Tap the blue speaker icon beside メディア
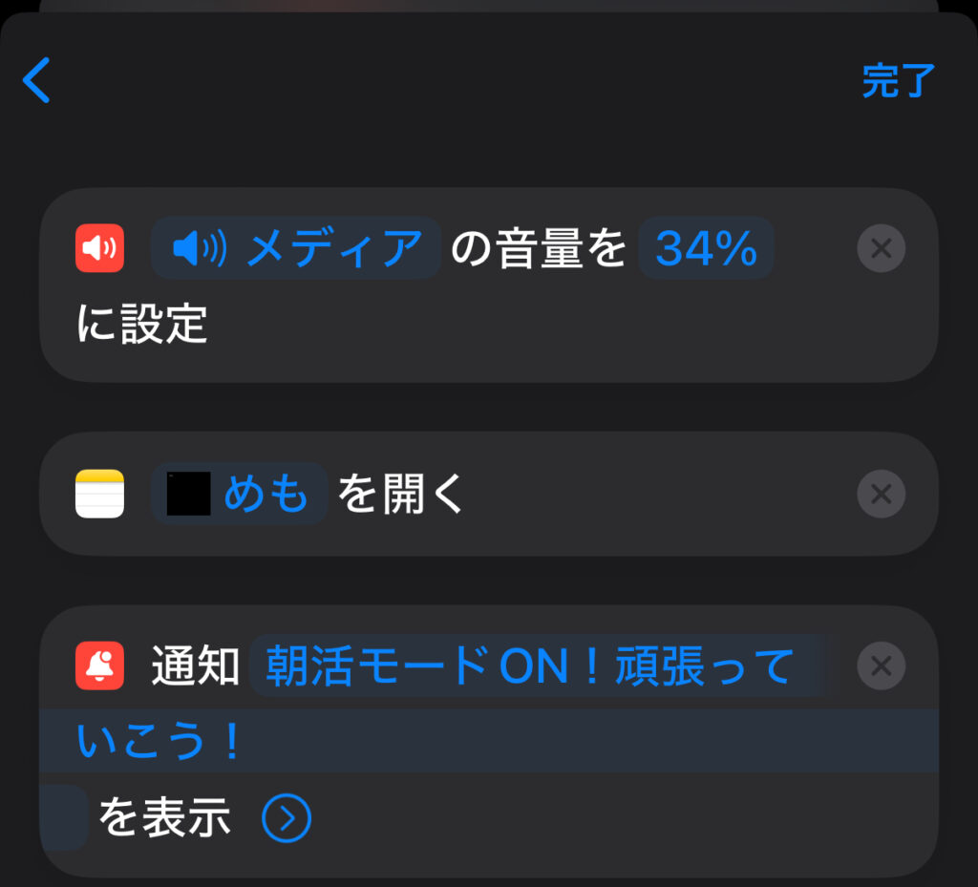The image size is (978, 887). (200, 249)
